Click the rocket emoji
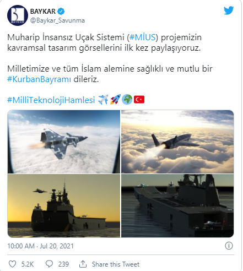The image size is (243, 271). pos(115,100)
